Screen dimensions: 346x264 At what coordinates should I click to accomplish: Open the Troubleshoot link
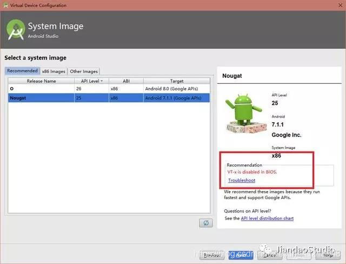click(242, 180)
